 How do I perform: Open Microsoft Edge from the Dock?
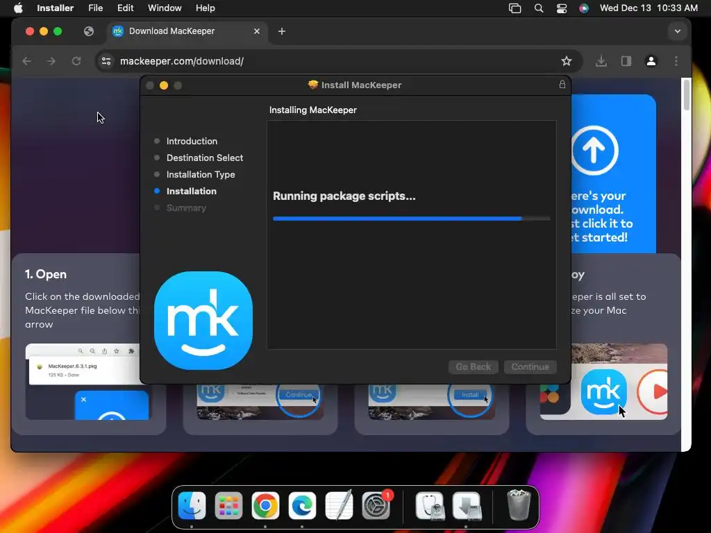click(302, 505)
